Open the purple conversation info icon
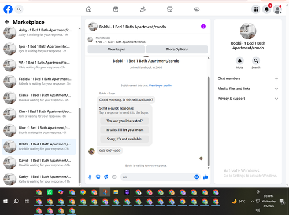The height and width of the screenshot is (215, 289). click(x=203, y=27)
